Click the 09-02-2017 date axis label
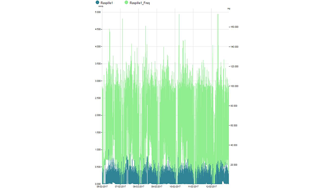331x189 pixels. point(157,186)
